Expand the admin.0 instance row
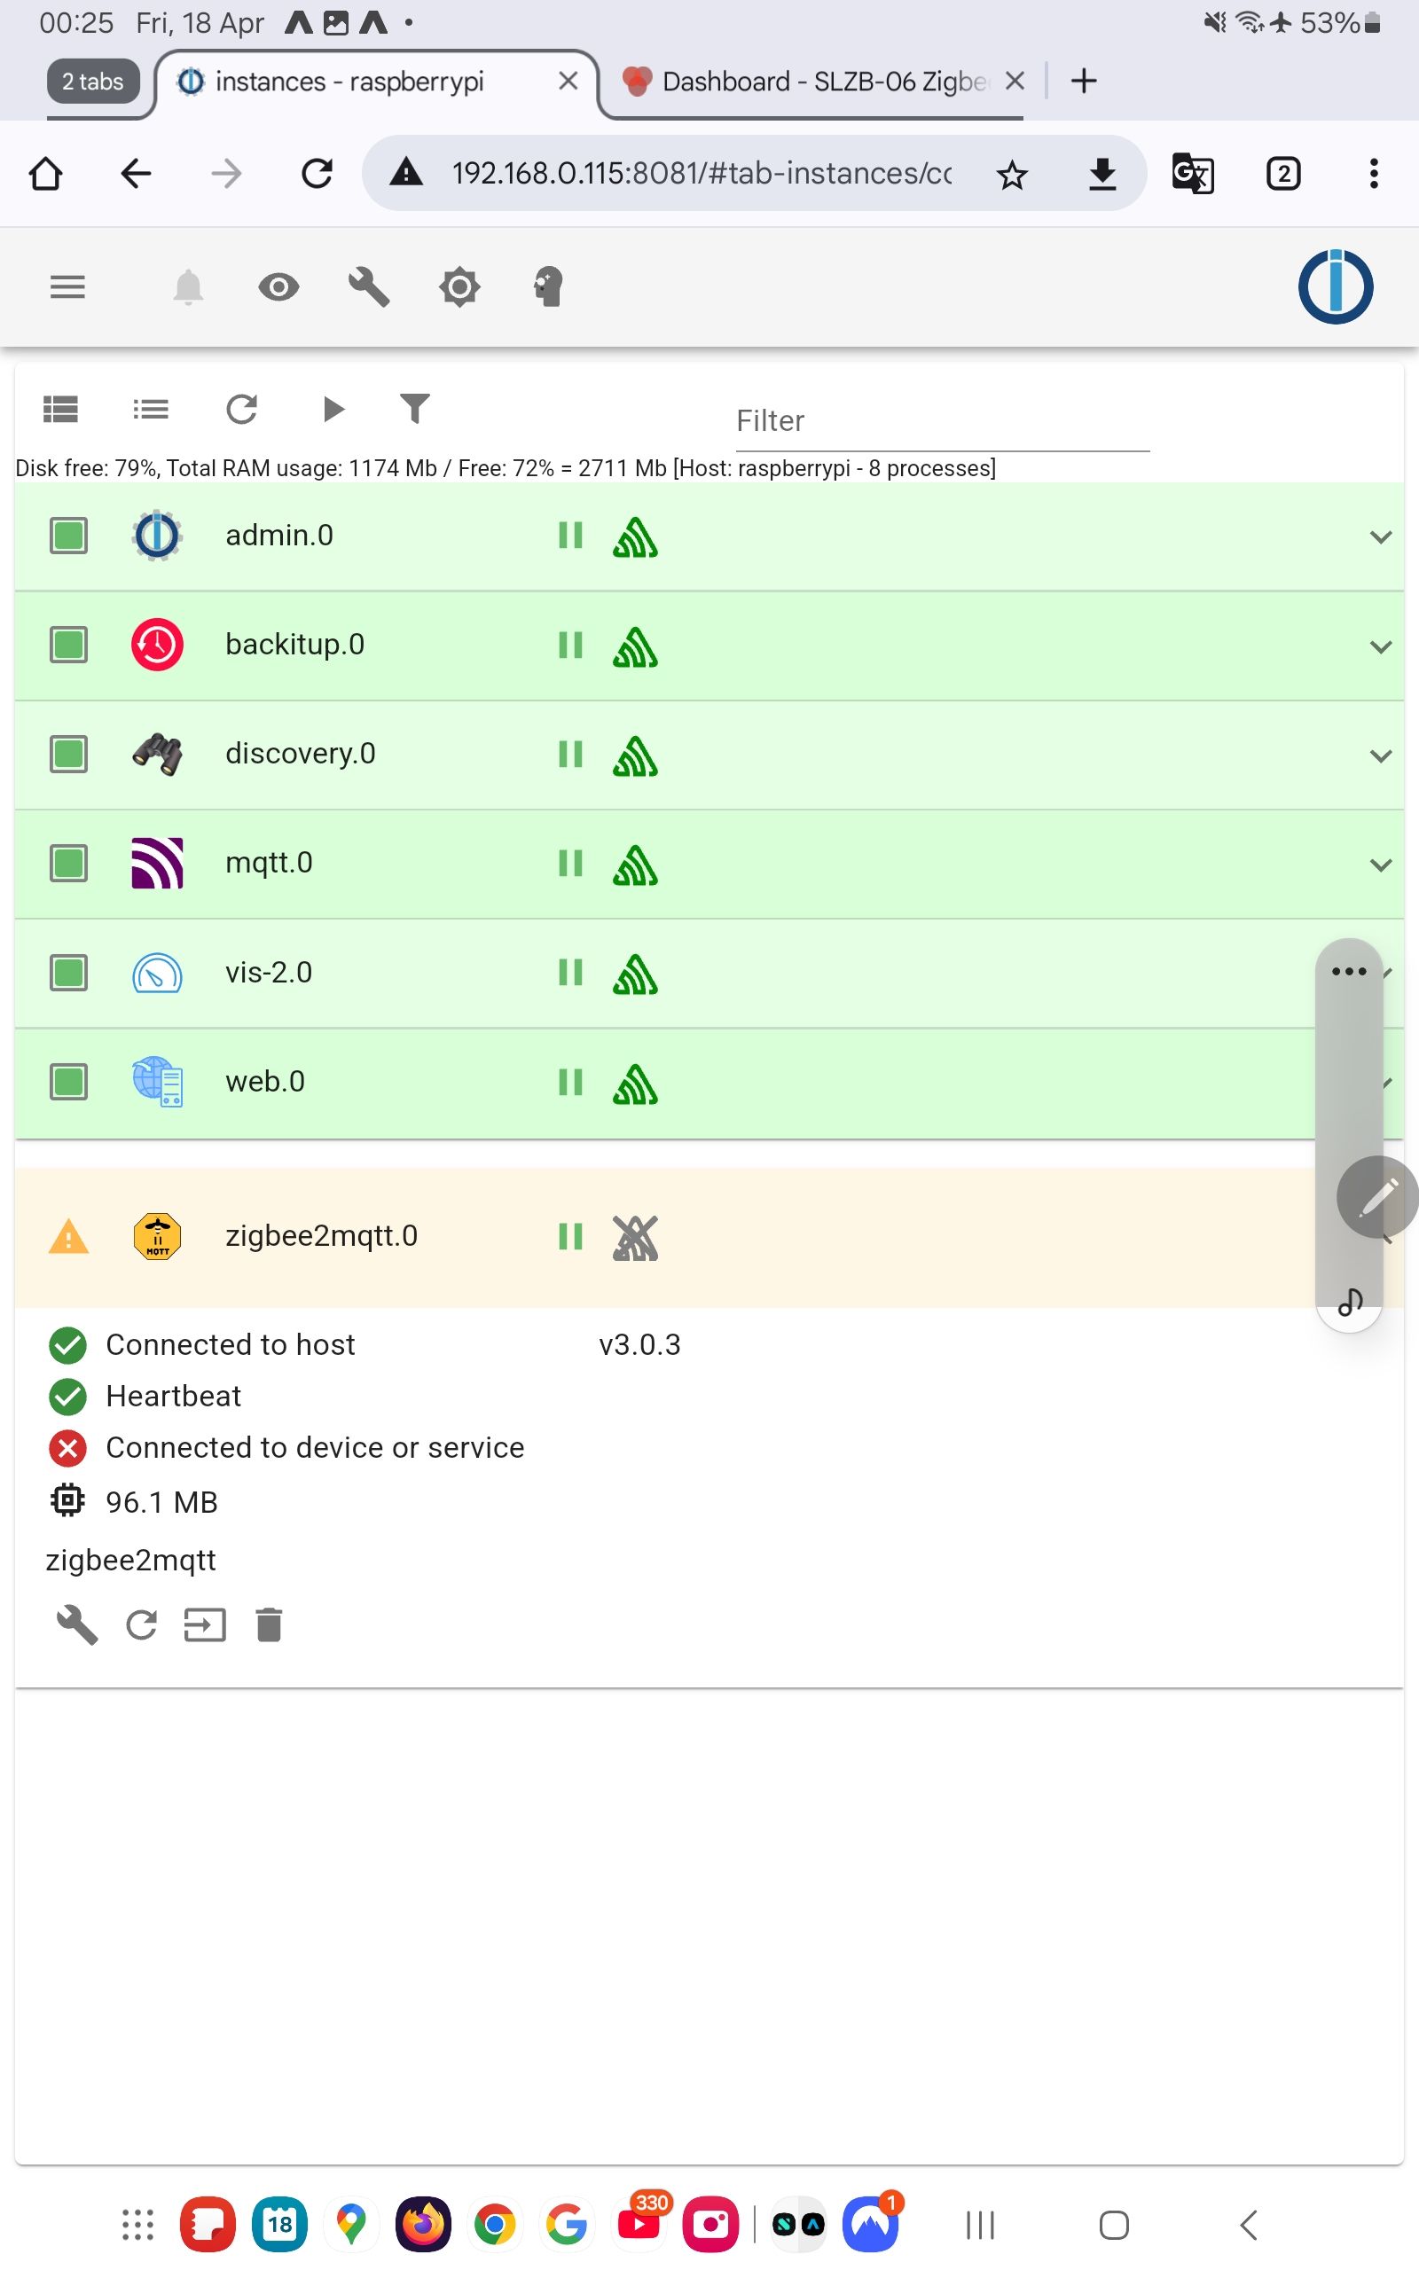Viewport: 1419px width, 2270px height. click(1380, 536)
